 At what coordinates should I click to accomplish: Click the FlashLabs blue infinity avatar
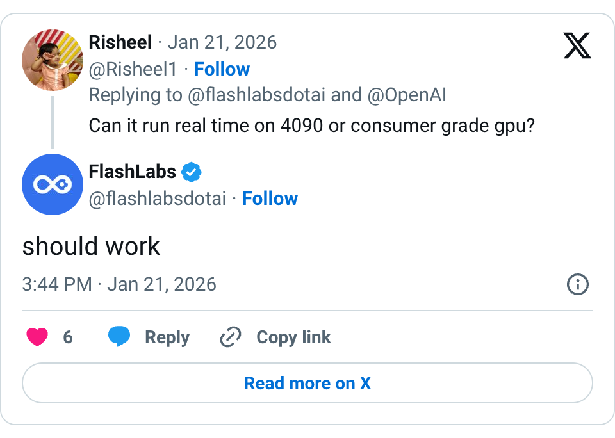click(x=53, y=184)
